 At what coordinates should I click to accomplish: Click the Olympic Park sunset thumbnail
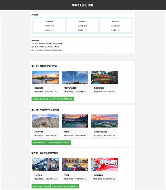(104, 121)
